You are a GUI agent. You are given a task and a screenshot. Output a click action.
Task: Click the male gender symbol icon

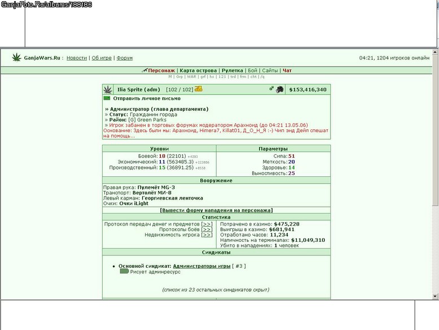coord(271,89)
